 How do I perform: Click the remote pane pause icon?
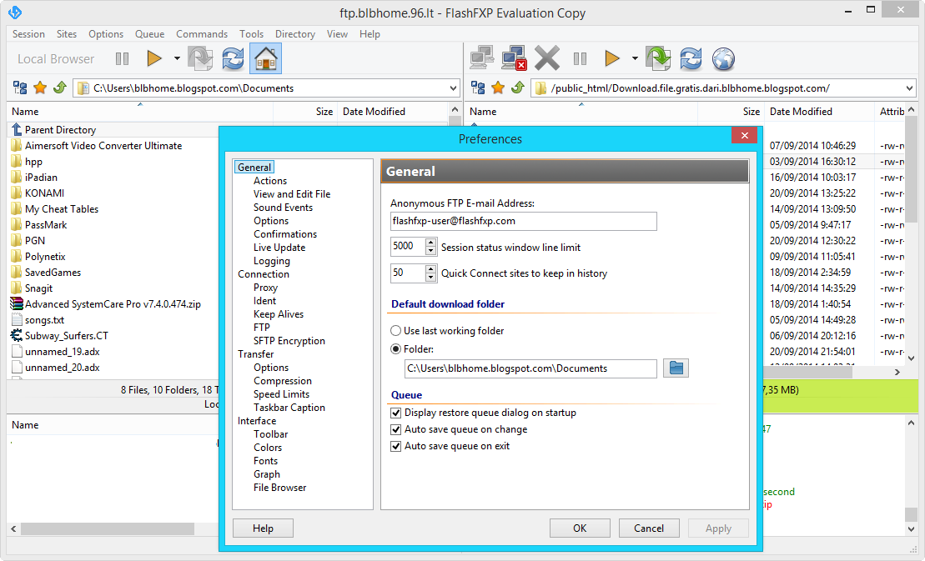581,59
